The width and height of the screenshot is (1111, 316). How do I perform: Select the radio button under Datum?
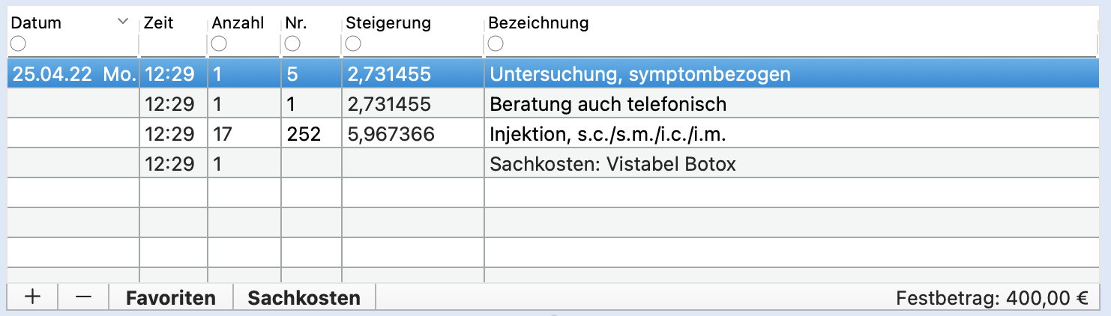point(18,44)
